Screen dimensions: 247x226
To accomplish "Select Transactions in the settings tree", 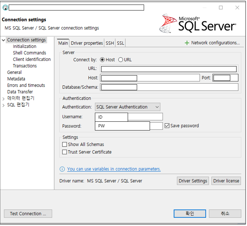I will pyautogui.click(x=25, y=66).
